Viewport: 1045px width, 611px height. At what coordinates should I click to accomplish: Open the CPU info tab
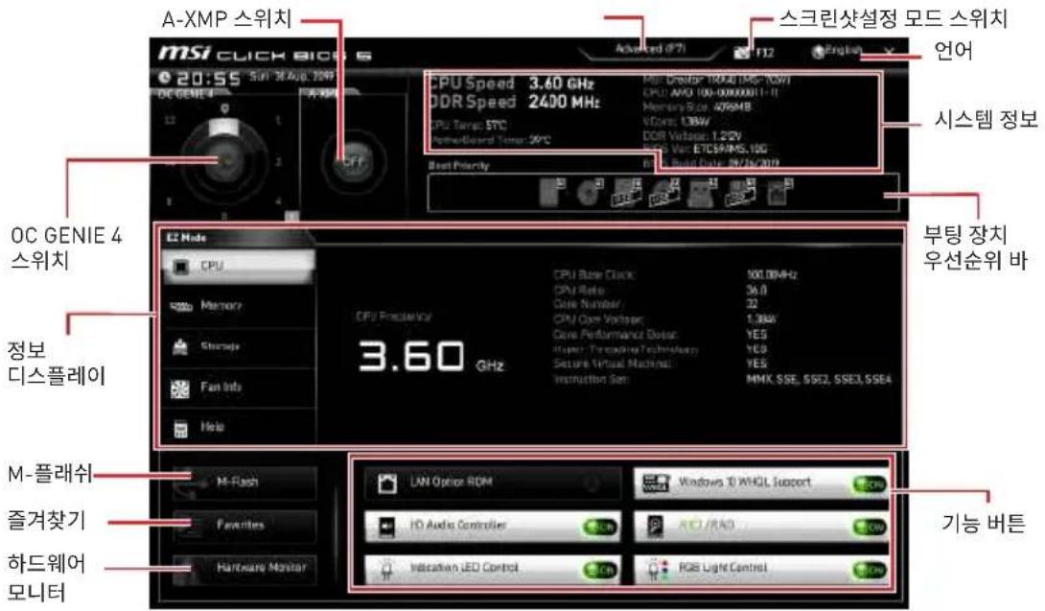point(238,266)
